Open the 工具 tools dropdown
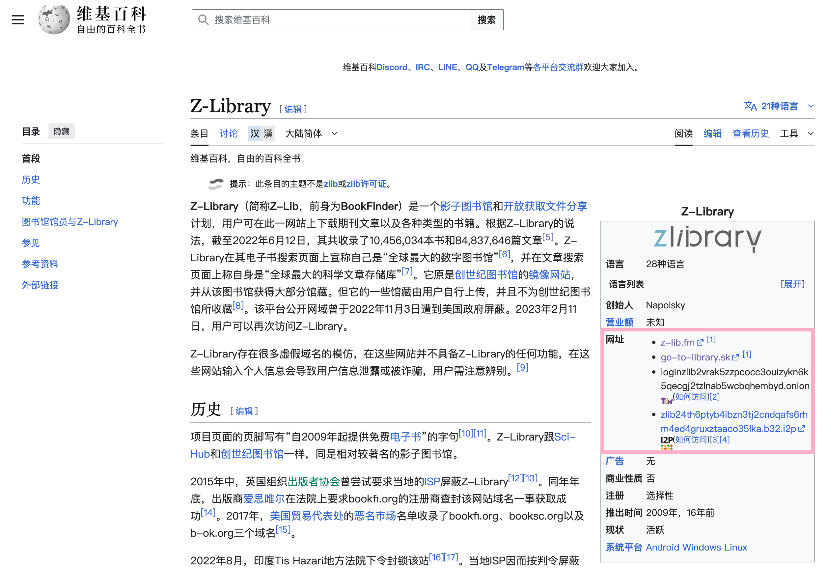The height and width of the screenshot is (568, 828). tap(797, 134)
